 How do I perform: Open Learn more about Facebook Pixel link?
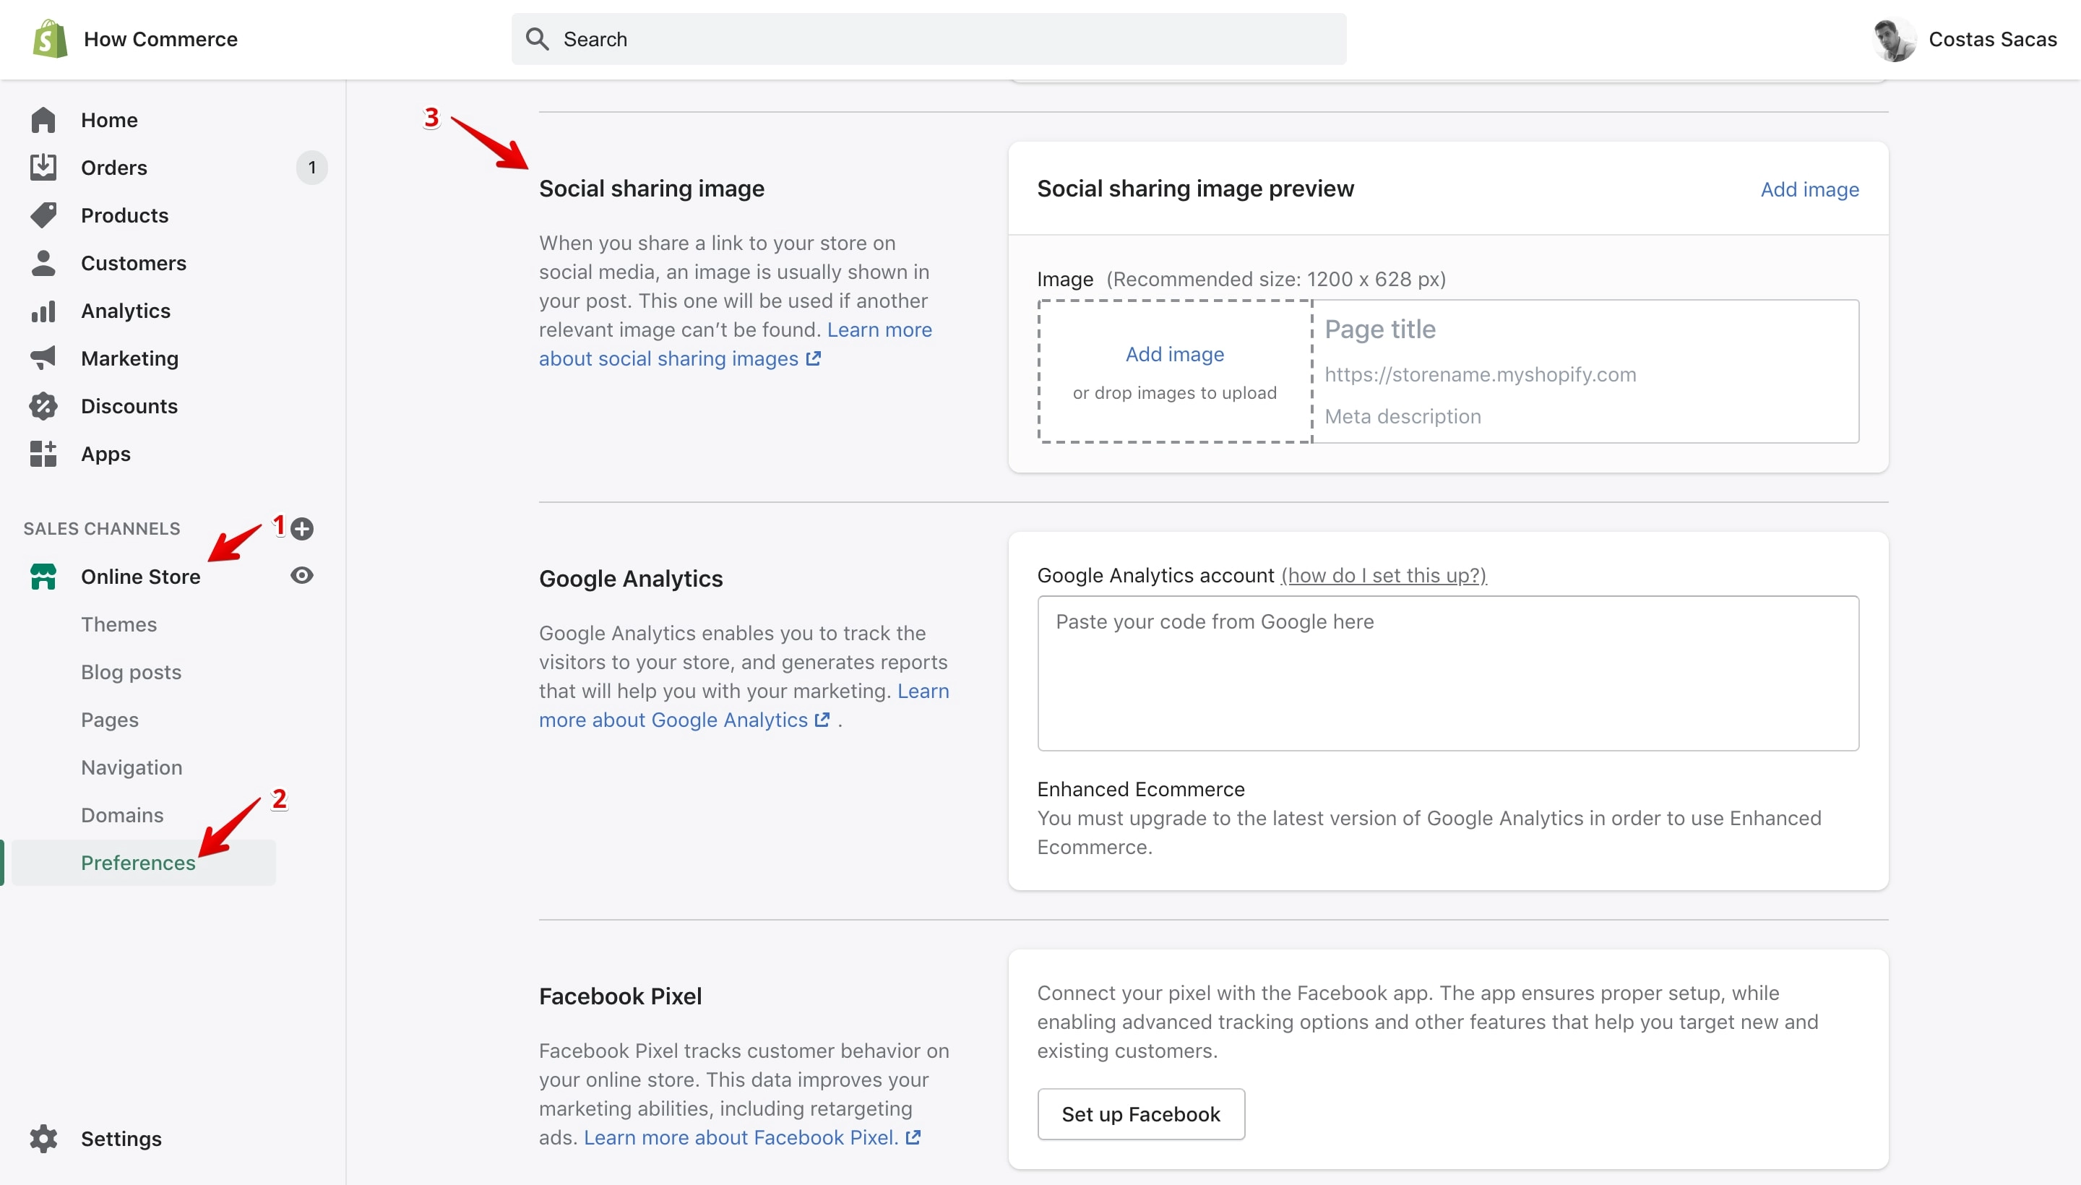751,1138
